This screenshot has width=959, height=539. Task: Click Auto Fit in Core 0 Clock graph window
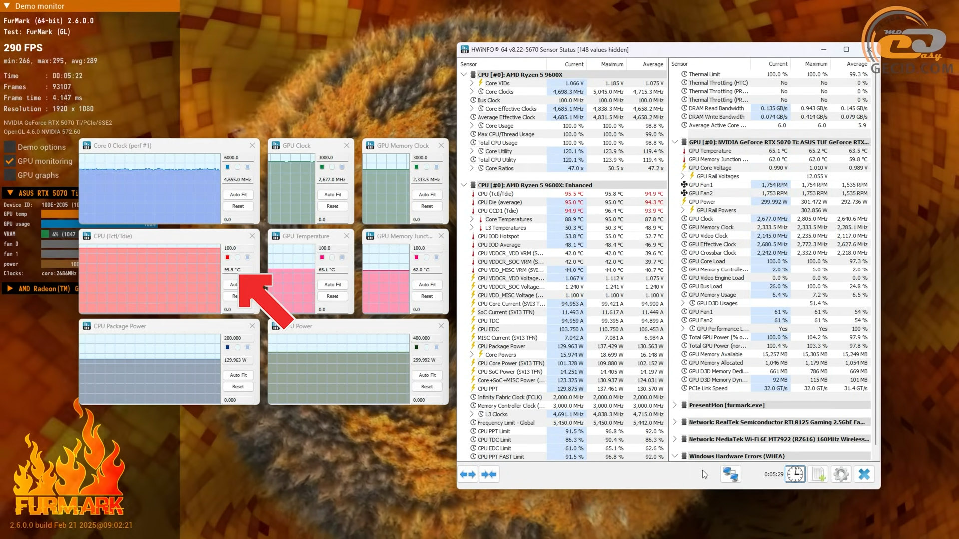(238, 195)
